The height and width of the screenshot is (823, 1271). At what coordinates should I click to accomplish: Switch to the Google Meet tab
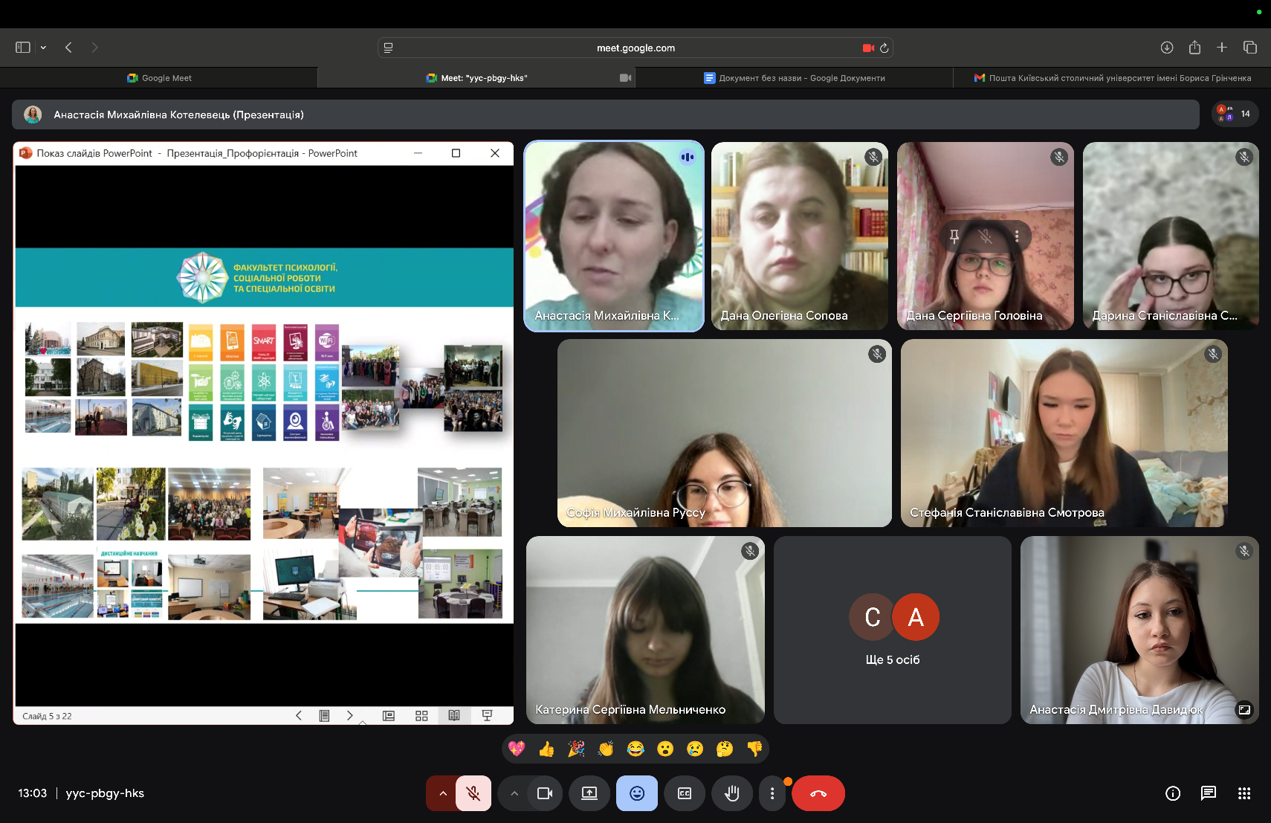pos(159,78)
